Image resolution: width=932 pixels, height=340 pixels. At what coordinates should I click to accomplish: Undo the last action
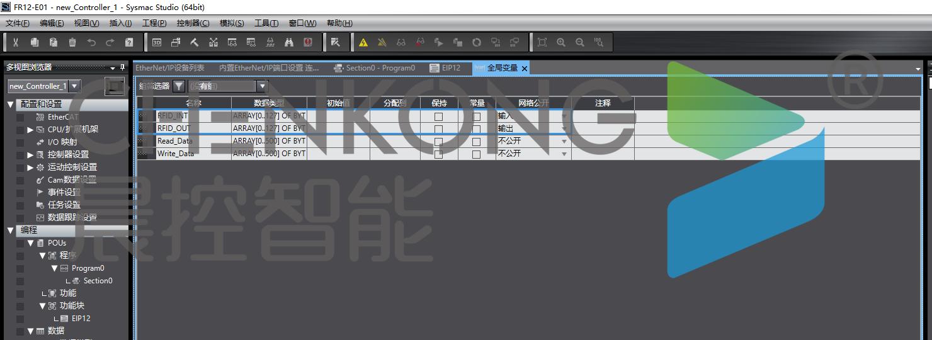tap(91, 42)
